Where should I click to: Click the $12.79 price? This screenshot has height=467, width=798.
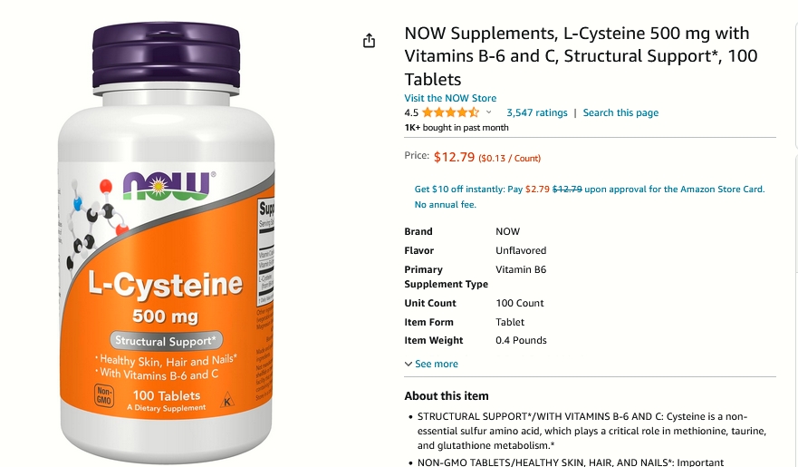454,157
